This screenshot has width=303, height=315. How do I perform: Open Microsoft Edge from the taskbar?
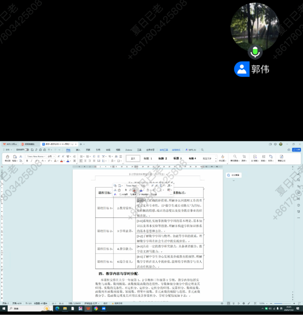click(x=57, y=309)
